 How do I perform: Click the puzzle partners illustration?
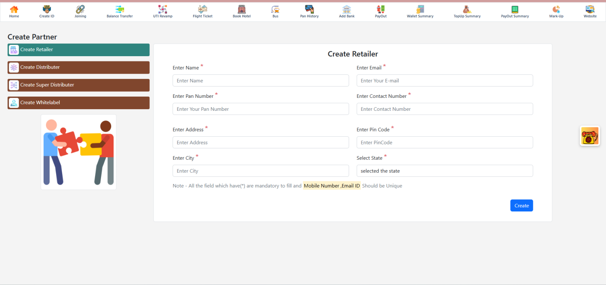(78, 152)
